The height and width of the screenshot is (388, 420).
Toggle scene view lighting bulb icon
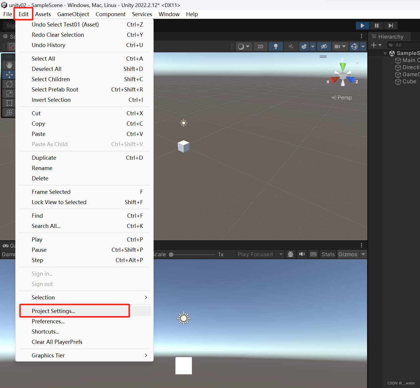276,46
